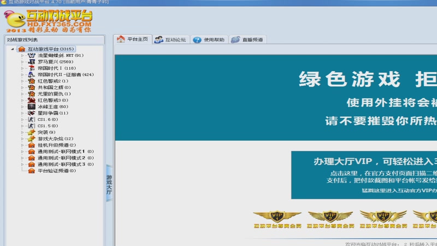Switch to the 直播频道 tab
437x246 pixels.
coord(247,39)
